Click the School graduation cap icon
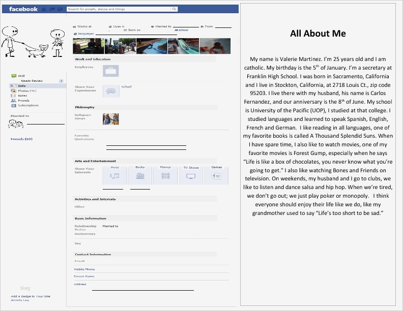The image size is (403, 311). [111, 91]
